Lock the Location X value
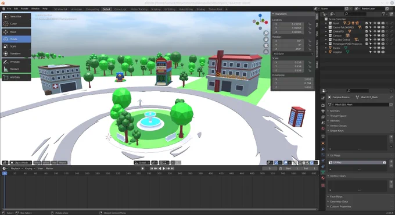The width and height of the screenshot is (395, 215). pyautogui.click(x=310, y=24)
